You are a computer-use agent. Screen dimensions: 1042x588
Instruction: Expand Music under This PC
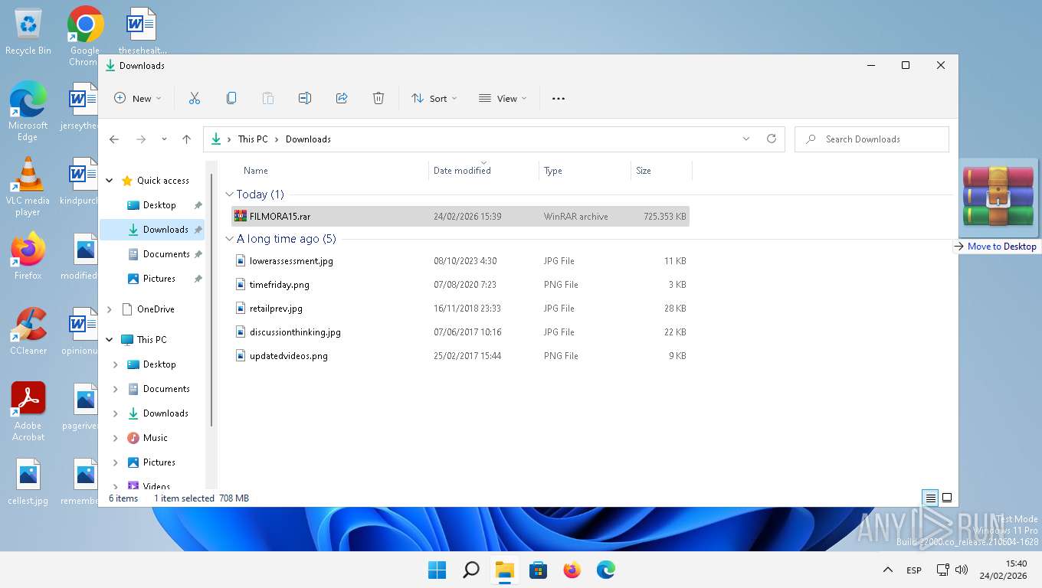tap(116, 438)
